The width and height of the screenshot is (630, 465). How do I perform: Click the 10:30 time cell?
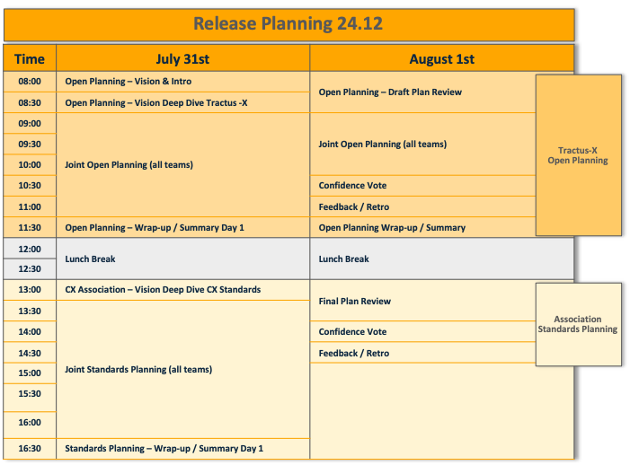30,186
